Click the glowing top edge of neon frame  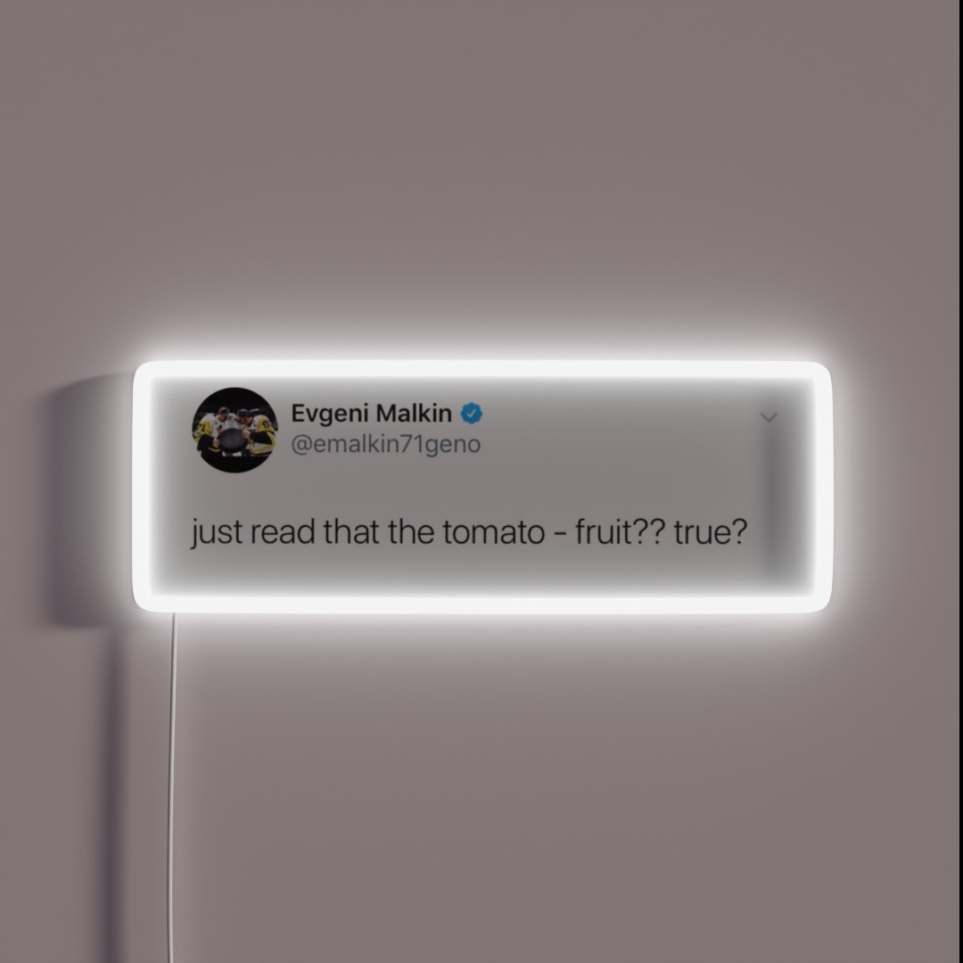coord(482,370)
